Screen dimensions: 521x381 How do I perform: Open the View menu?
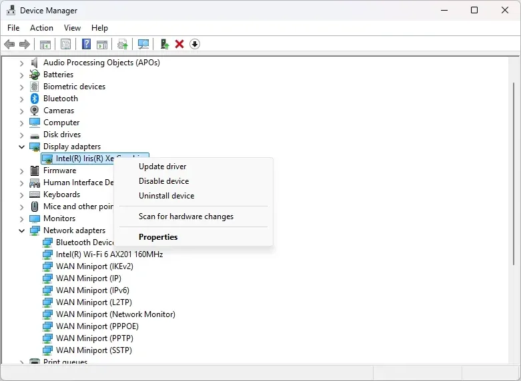click(x=72, y=28)
